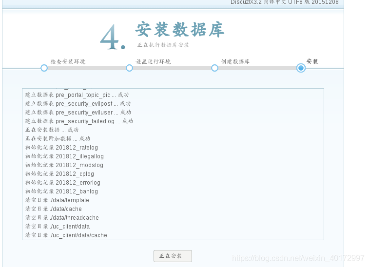Click log line ./data/template
369x267 pixels.
point(57,200)
